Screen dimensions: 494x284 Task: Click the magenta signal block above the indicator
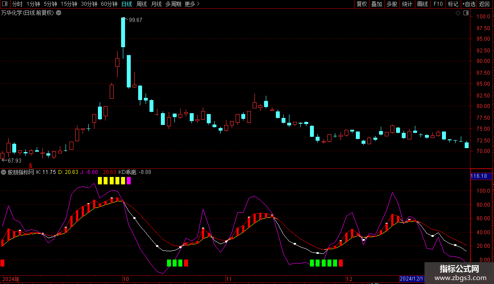pyautogui.click(x=129, y=181)
